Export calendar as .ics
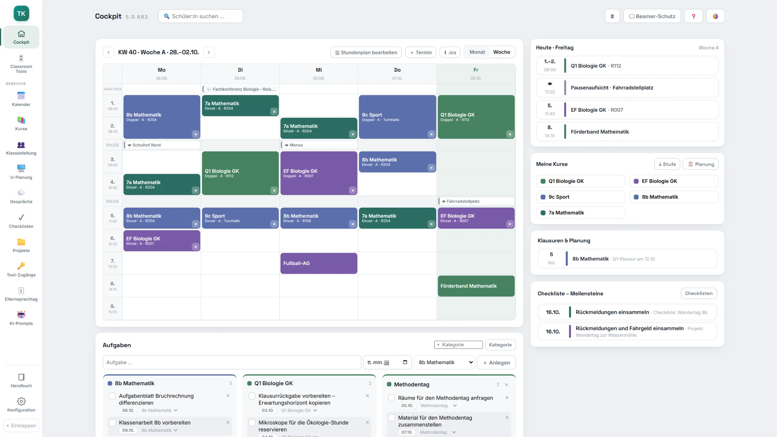The image size is (777, 437). 450,52
